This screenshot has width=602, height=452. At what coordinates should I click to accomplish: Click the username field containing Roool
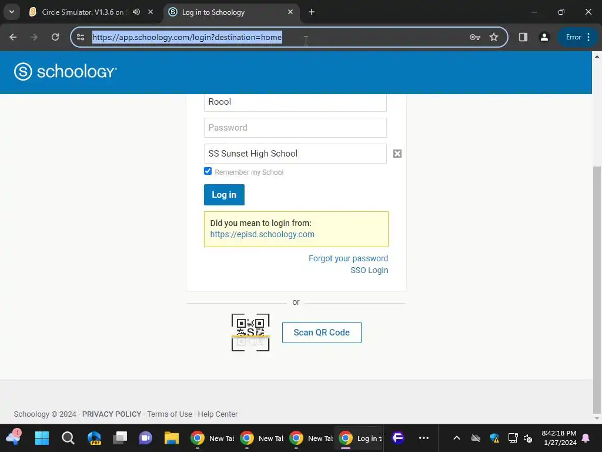(295, 102)
